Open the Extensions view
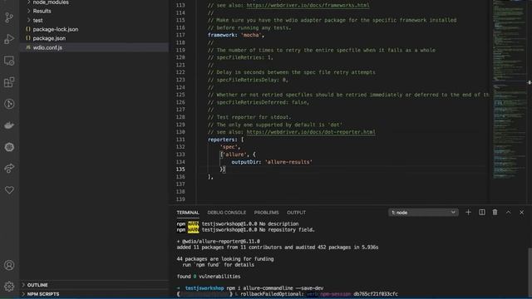Image resolution: width=532 pixels, height=299 pixels. (x=9, y=82)
